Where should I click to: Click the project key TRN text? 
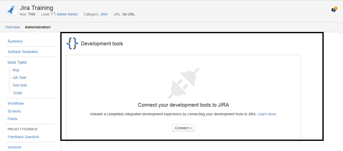[x=32, y=14]
